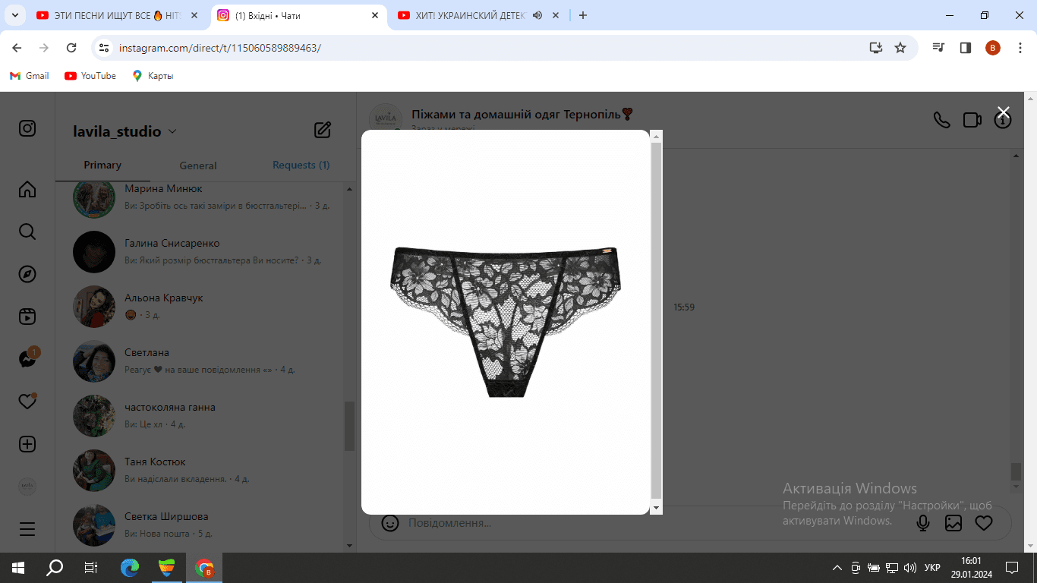The height and width of the screenshot is (583, 1037).
Task: Open the Gmail bookmark
Action: click(x=30, y=76)
